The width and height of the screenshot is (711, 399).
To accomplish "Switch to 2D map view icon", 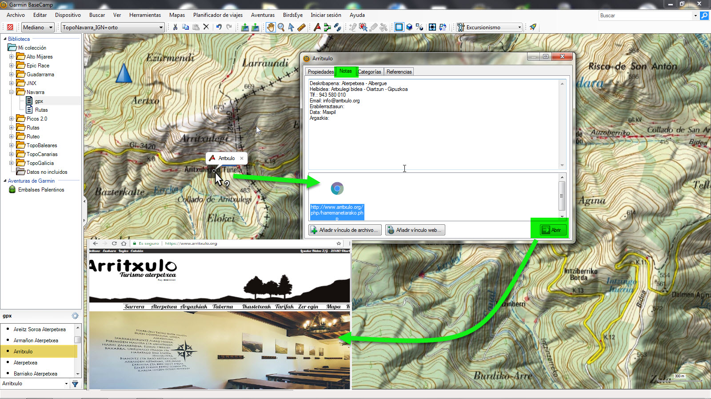I will [x=399, y=27].
